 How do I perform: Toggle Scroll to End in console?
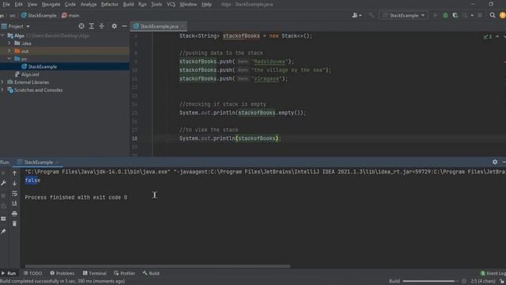click(14, 203)
